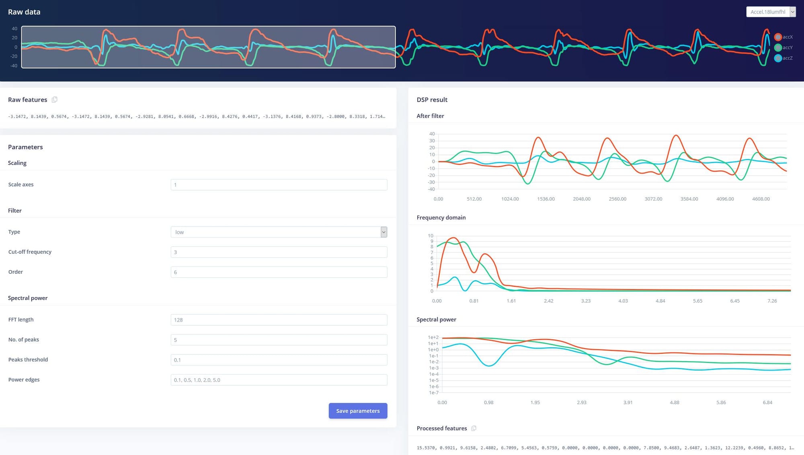
Task: Click the highlighted raw data window selection
Action: coord(208,47)
